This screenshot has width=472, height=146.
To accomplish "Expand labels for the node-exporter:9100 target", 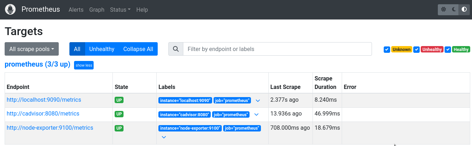I will coord(164,137).
